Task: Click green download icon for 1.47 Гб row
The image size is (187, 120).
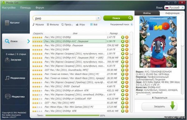Action: [123, 37]
